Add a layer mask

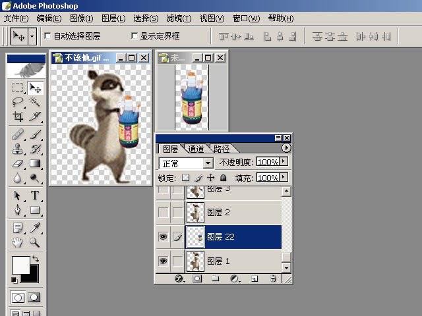pos(197,278)
